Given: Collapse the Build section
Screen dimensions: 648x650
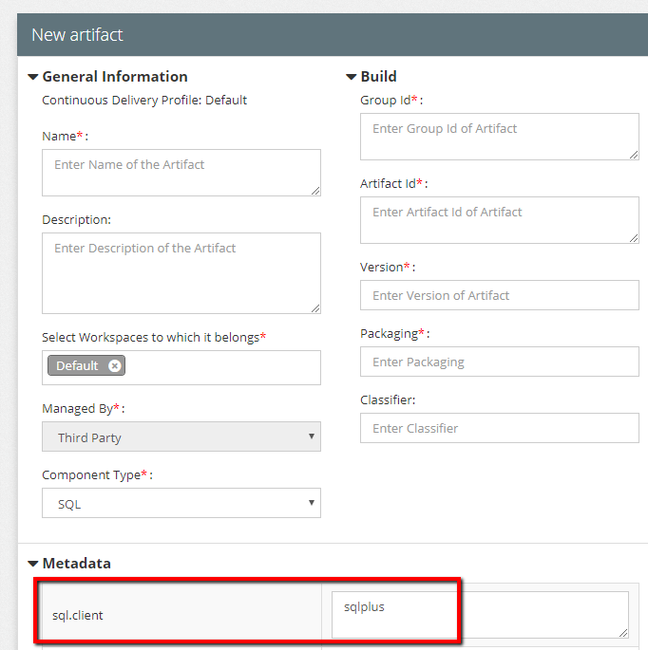Looking at the screenshot, I should (x=352, y=77).
